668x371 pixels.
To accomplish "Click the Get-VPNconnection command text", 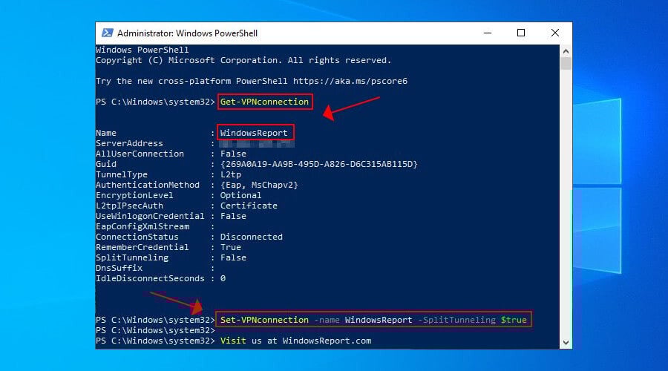I will [264, 102].
